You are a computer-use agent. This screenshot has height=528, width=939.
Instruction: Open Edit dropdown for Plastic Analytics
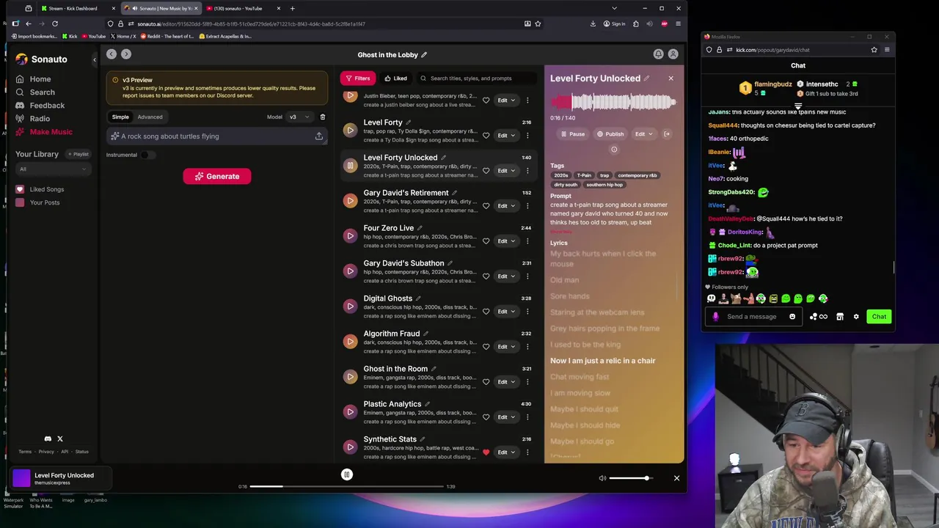(x=506, y=417)
